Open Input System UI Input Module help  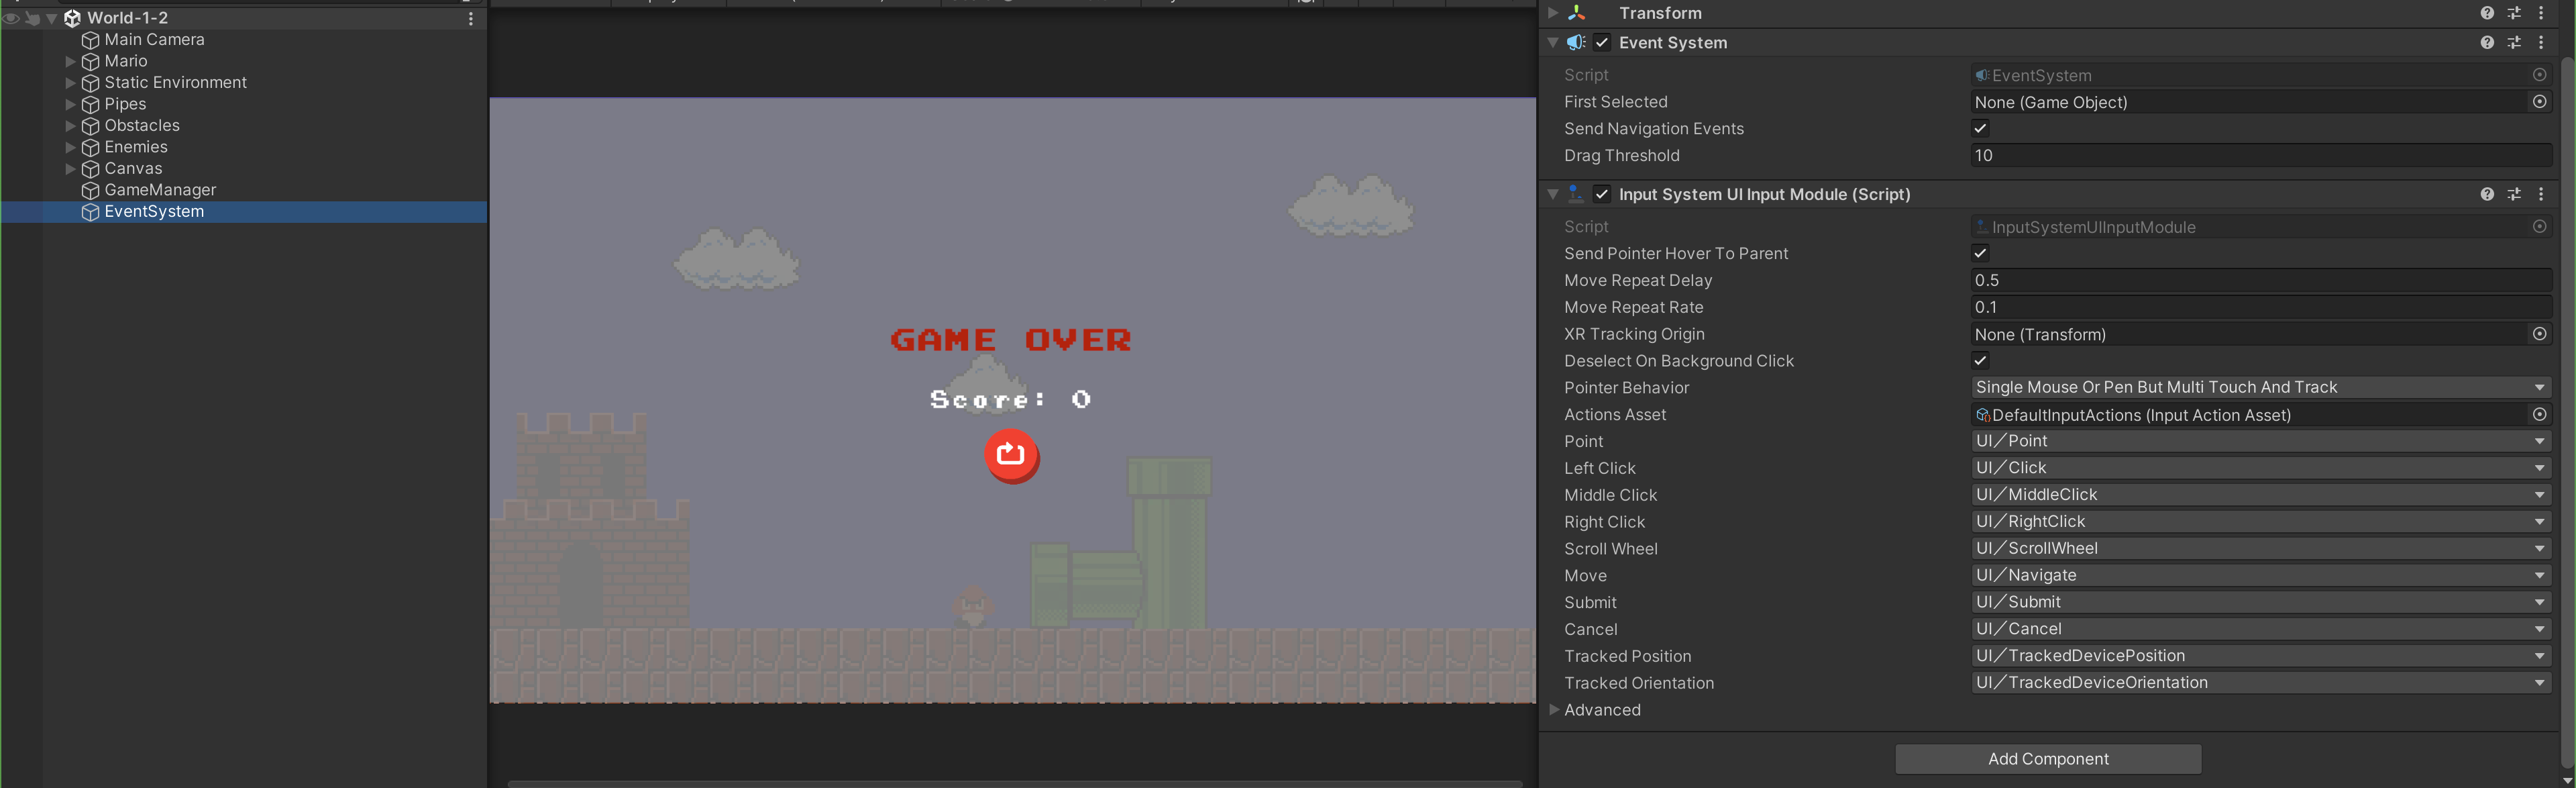point(2487,195)
